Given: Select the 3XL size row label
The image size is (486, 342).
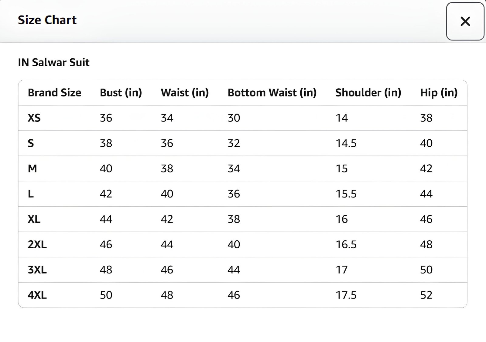Looking at the screenshot, I should coord(37,270).
